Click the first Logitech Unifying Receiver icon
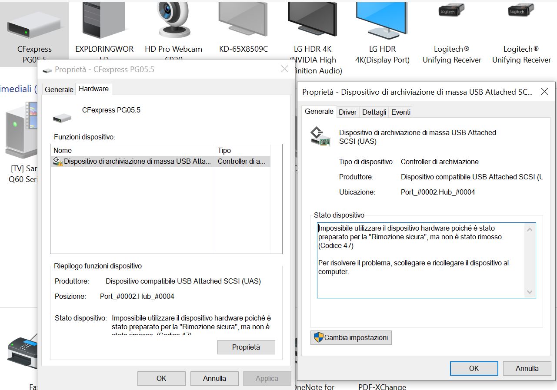This screenshot has width=557, height=390. [451, 10]
